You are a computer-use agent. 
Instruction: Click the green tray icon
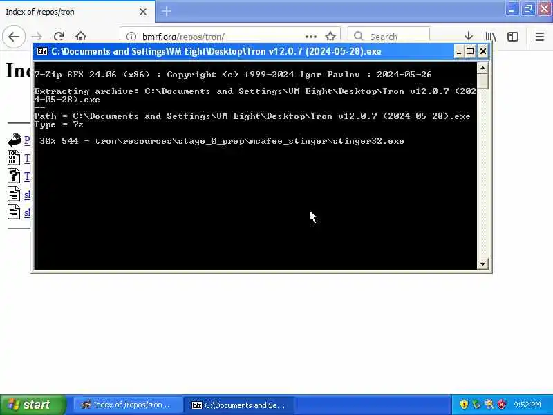(476, 405)
